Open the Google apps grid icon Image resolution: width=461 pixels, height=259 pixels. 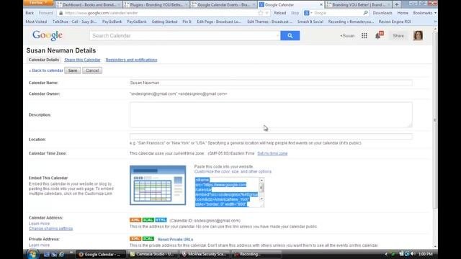click(x=364, y=35)
